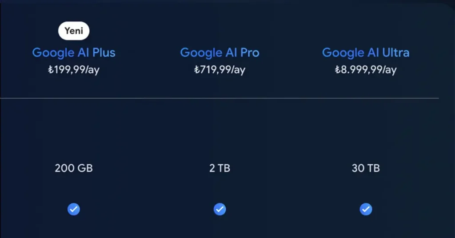Click the word Pro in the middle plan title
455x238 pixels.
[250, 53]
